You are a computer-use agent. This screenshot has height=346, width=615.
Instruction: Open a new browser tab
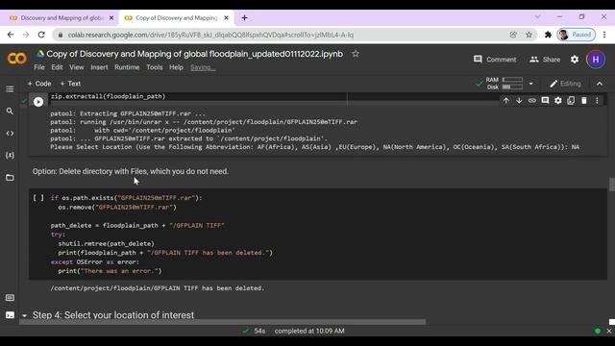(244, 18)
